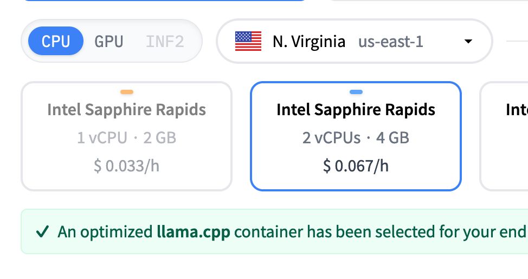Expand the N. Virginia us-east-1 selector

[x=355, y=41]
